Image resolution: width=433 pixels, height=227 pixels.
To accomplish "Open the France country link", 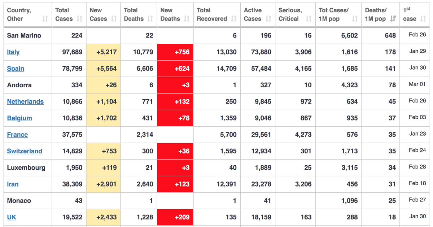I will 17,135.
